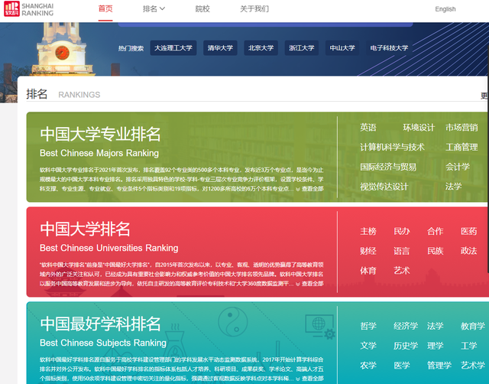Viewport: 489px width, 384px height.
Task: Open the 市场营销 major ranking
Action: 461,128
